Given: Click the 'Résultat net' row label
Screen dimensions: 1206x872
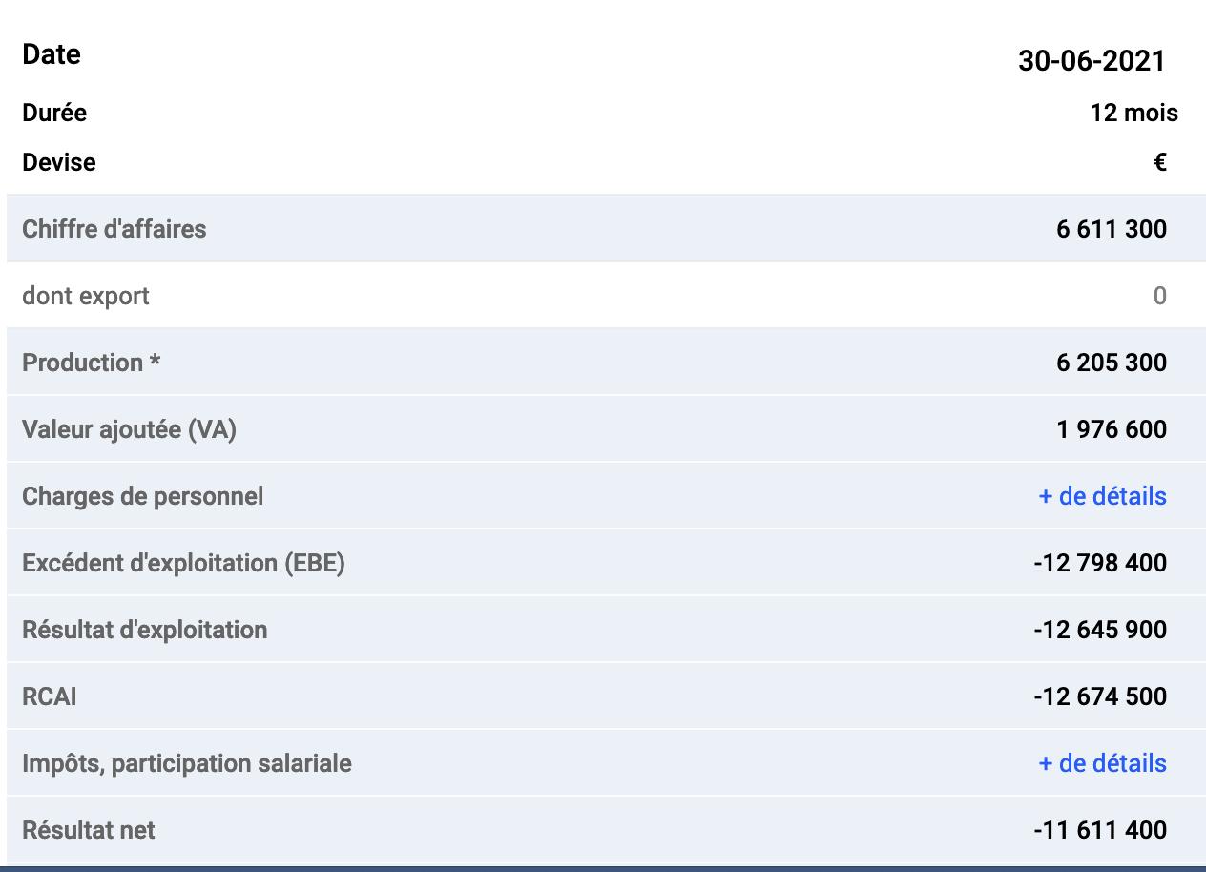Looking at the screenshot, I should click(88, 830).
